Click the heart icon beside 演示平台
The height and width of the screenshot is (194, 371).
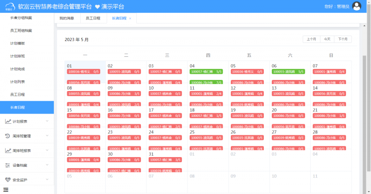tap(97, 7)
